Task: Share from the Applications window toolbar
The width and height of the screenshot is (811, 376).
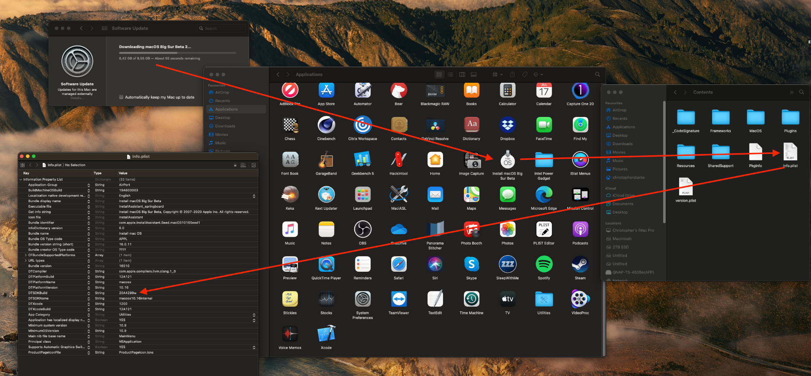Action: [512, 75]
